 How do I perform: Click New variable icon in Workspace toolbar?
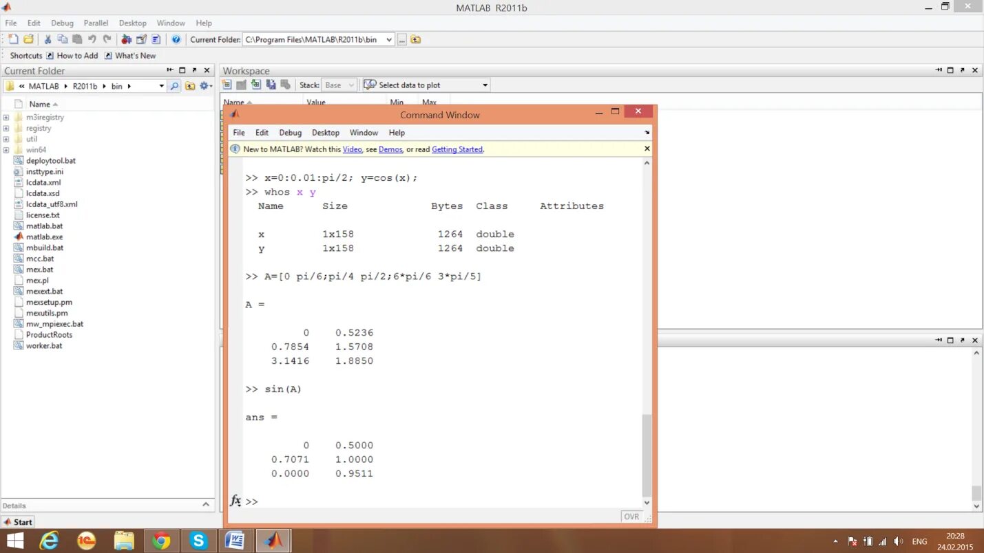click(227, 85)
